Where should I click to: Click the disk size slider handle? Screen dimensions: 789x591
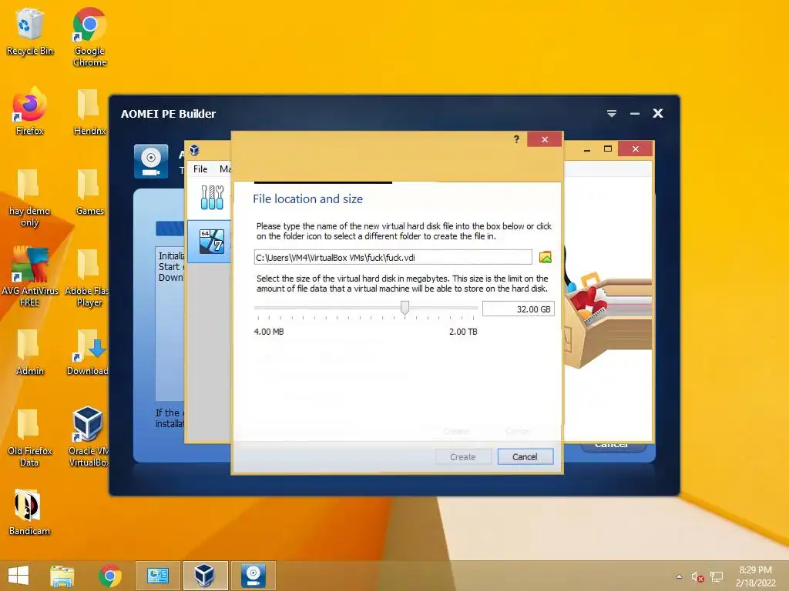(405, 308)
